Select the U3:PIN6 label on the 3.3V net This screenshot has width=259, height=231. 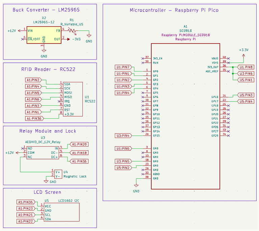coord(246,74)
